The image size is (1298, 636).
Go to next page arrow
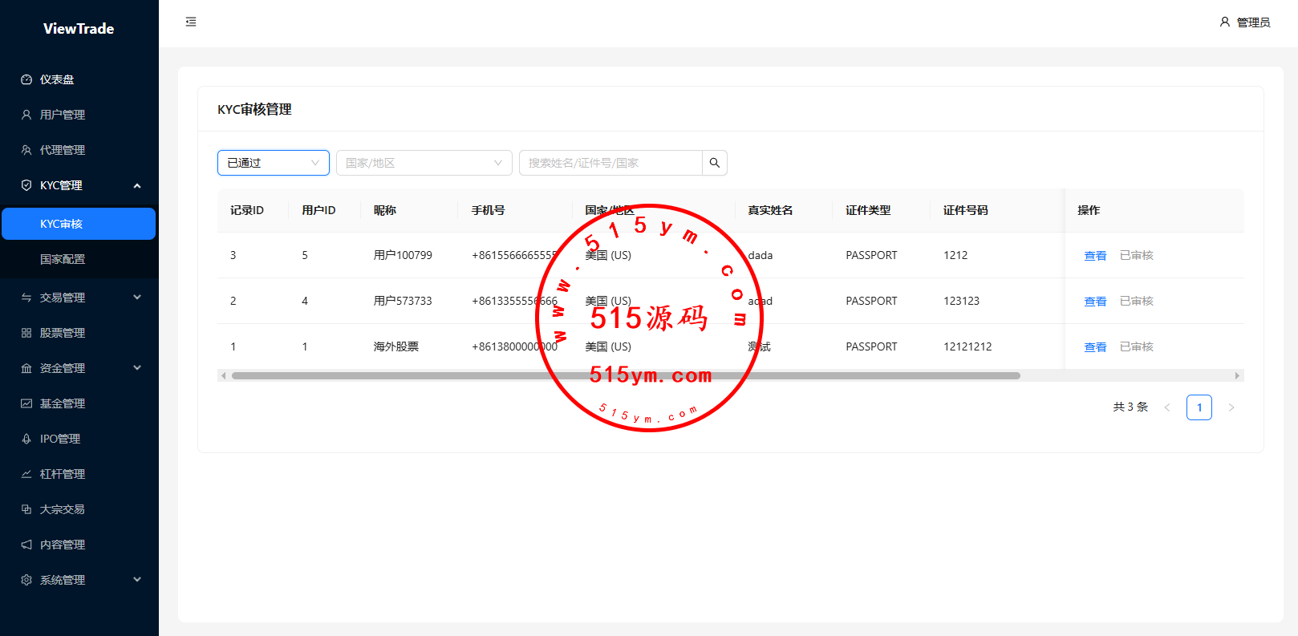pos(1231,407)
